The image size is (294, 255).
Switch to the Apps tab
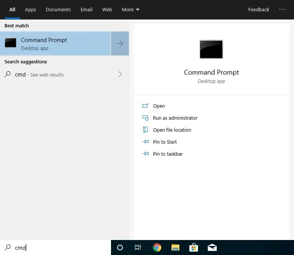coord(30,10)
